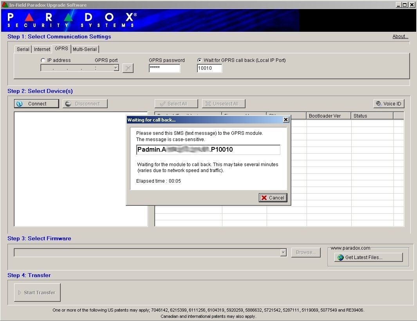
Task: Click the Unselect All cross icon
Action: [208, 104]
